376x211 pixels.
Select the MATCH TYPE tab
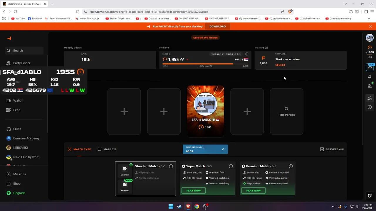pyautogui.click(x=79, y=149)
